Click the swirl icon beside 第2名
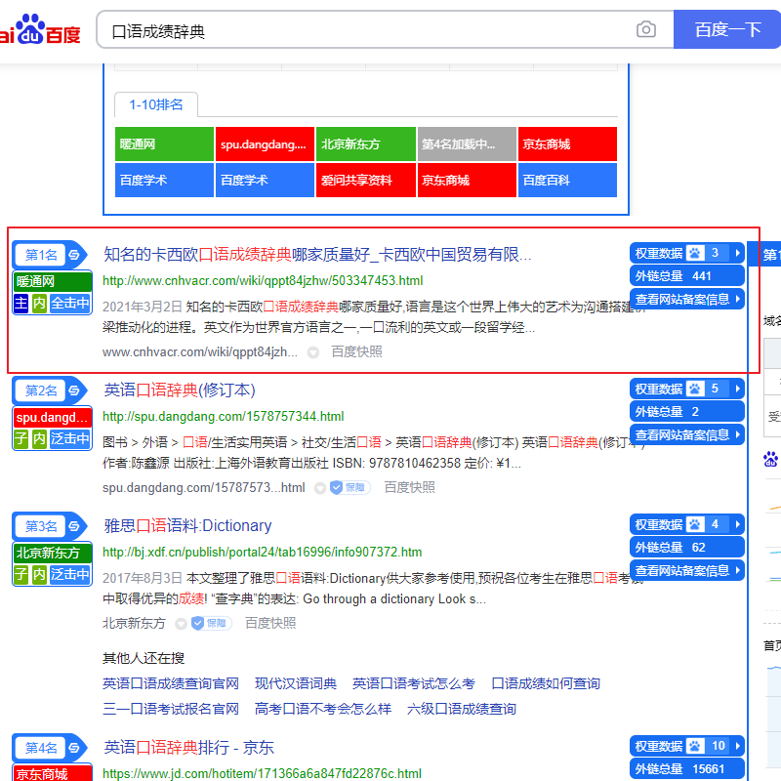781x781 pixels. [74, 390]
